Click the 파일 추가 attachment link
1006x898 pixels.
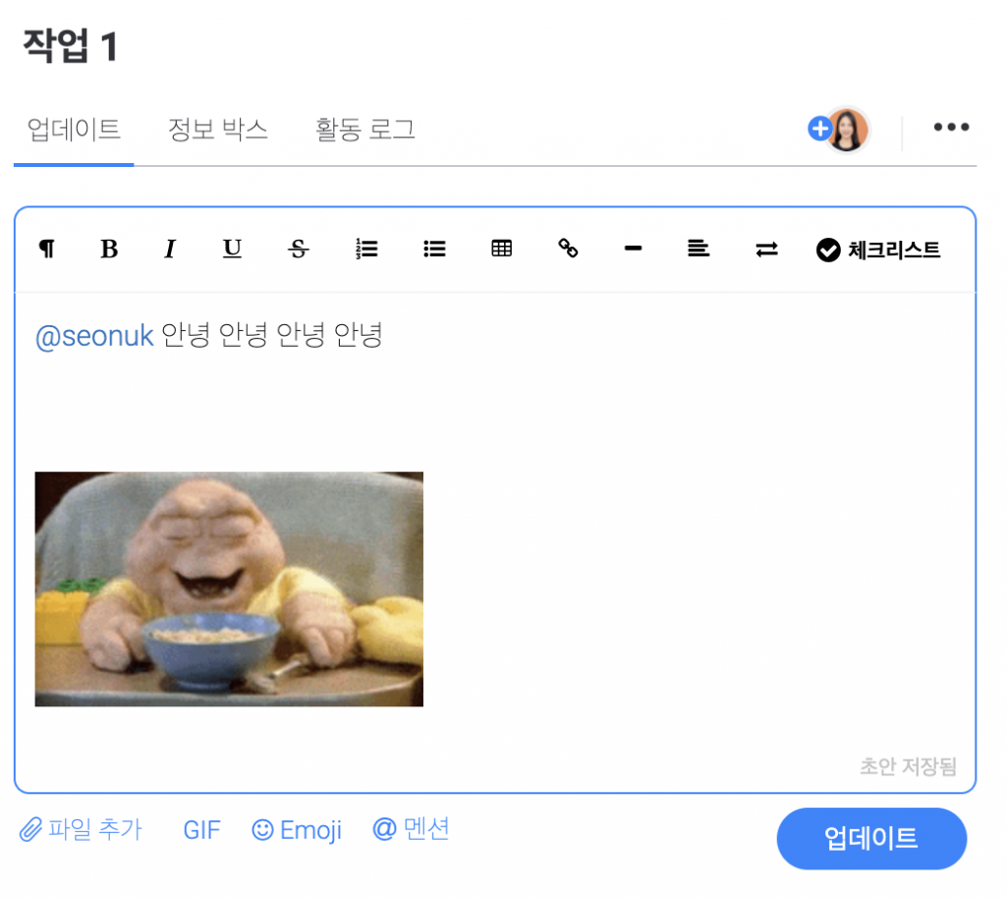click(81, 829)
